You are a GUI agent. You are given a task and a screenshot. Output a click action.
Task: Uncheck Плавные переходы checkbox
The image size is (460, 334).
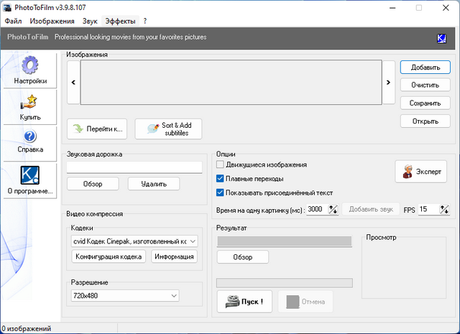pos(221,179)
